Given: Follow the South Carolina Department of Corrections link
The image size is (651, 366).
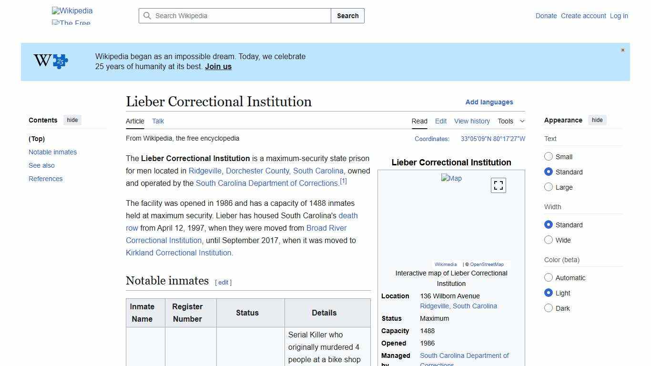Looking at the screenshot, I should click(x=266, y=183).
